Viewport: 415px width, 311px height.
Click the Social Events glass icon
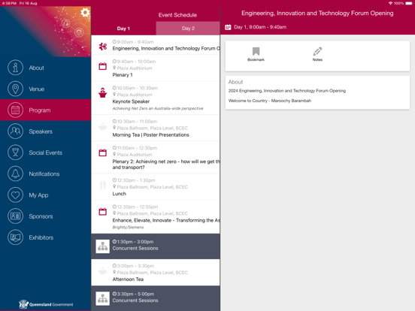(15, 152)
